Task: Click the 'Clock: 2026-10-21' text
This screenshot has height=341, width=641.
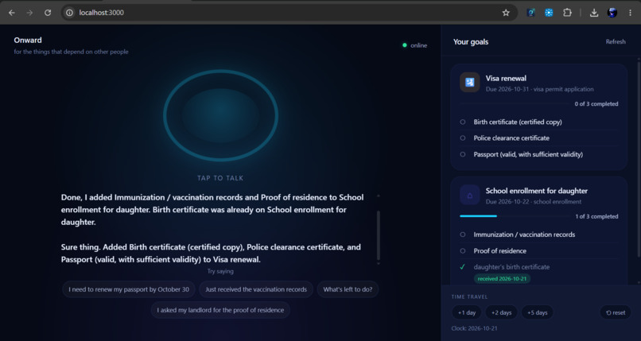Action: point(475,328)
